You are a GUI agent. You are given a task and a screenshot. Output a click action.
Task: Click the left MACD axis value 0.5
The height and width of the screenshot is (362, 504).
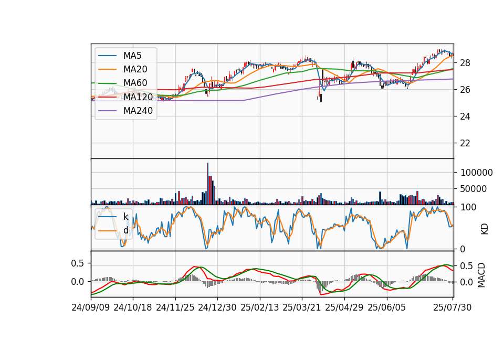tap(78, 263)
